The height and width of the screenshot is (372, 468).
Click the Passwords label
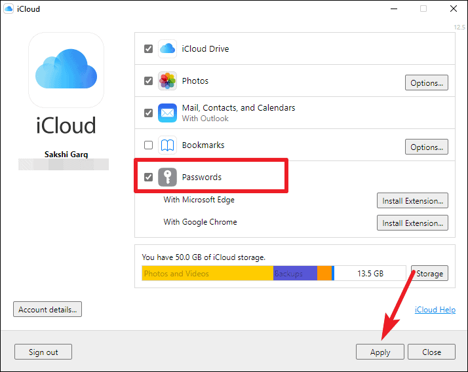[x=202, y=177]
